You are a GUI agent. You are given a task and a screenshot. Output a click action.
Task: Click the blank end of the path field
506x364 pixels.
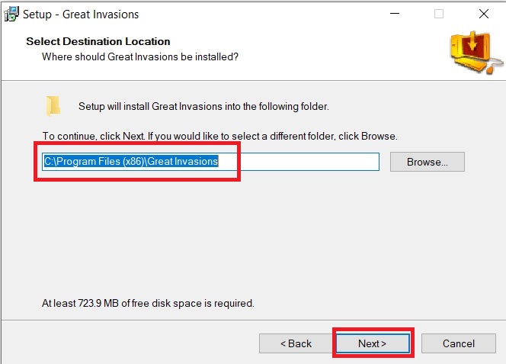pos(299,162)
